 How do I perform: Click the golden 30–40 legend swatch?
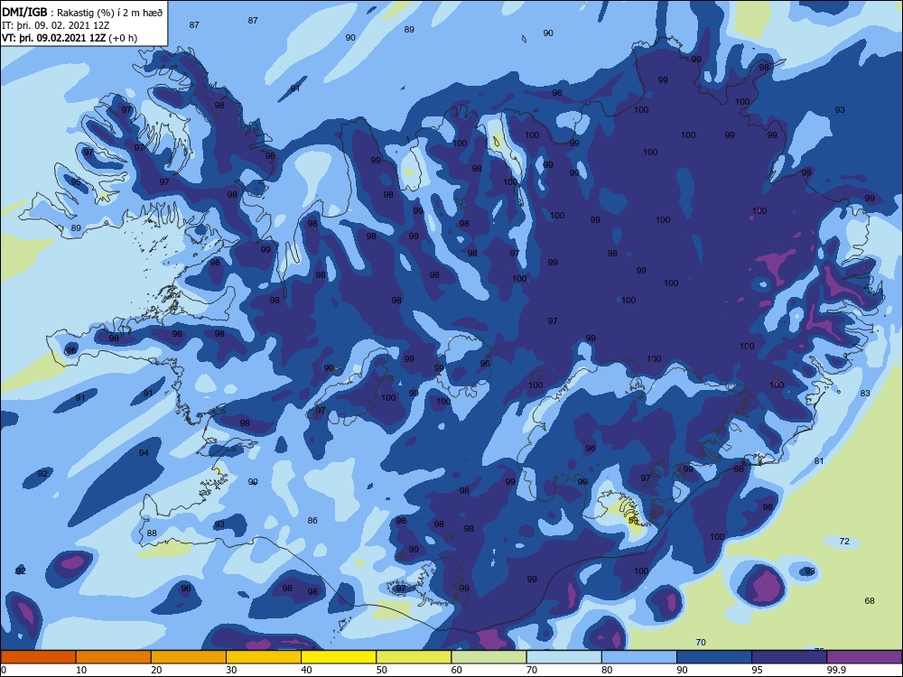click(x=264, y=657)
